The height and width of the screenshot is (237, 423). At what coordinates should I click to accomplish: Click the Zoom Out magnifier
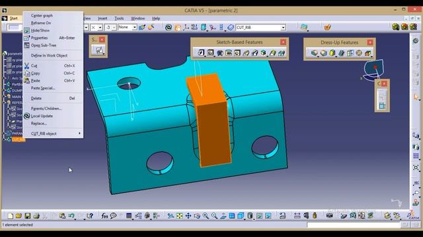[214, 216]
